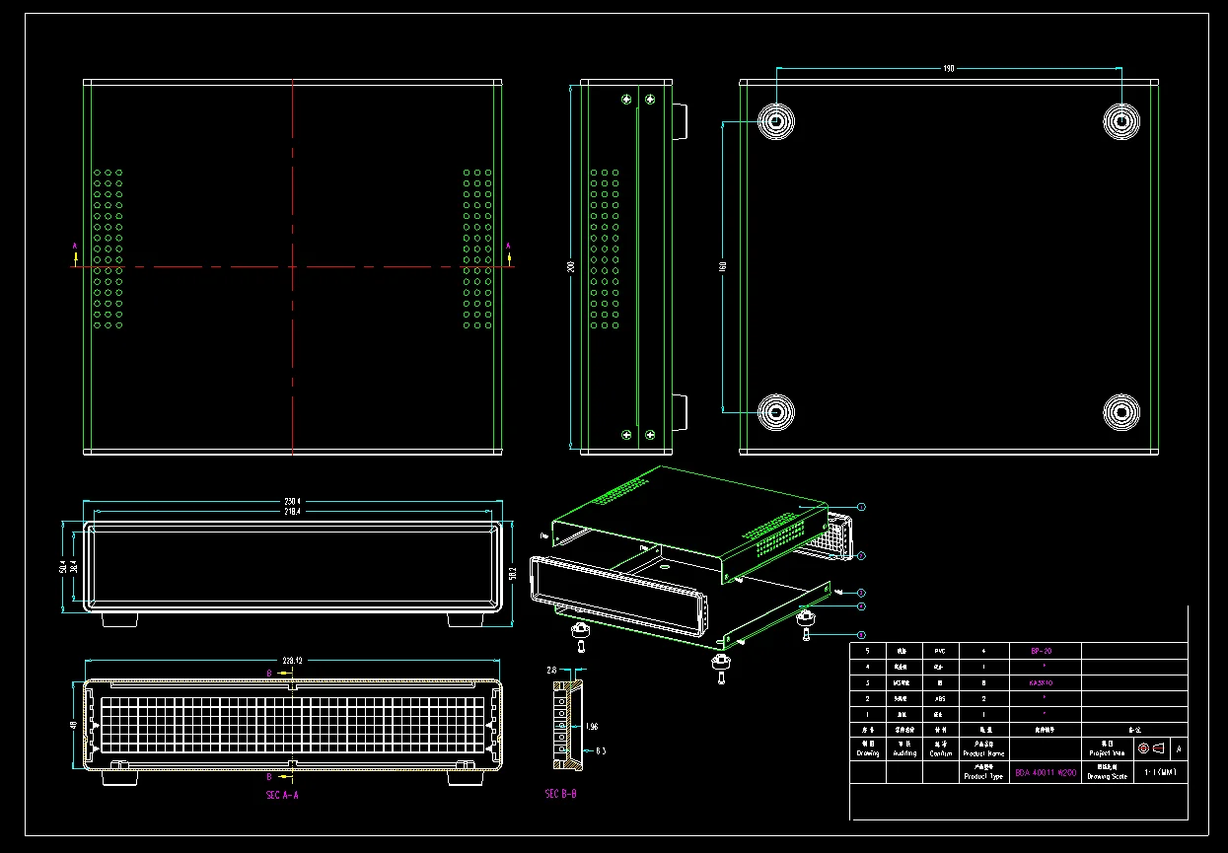Click the right section arrow A in top view
Viewport: 1228px width, 853px height.
[509, 252]
